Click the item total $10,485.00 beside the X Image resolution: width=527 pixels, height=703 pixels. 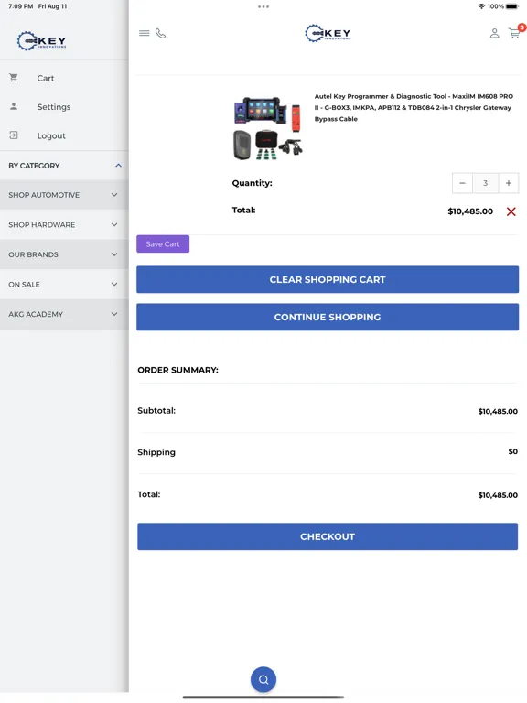pos(470,211)
